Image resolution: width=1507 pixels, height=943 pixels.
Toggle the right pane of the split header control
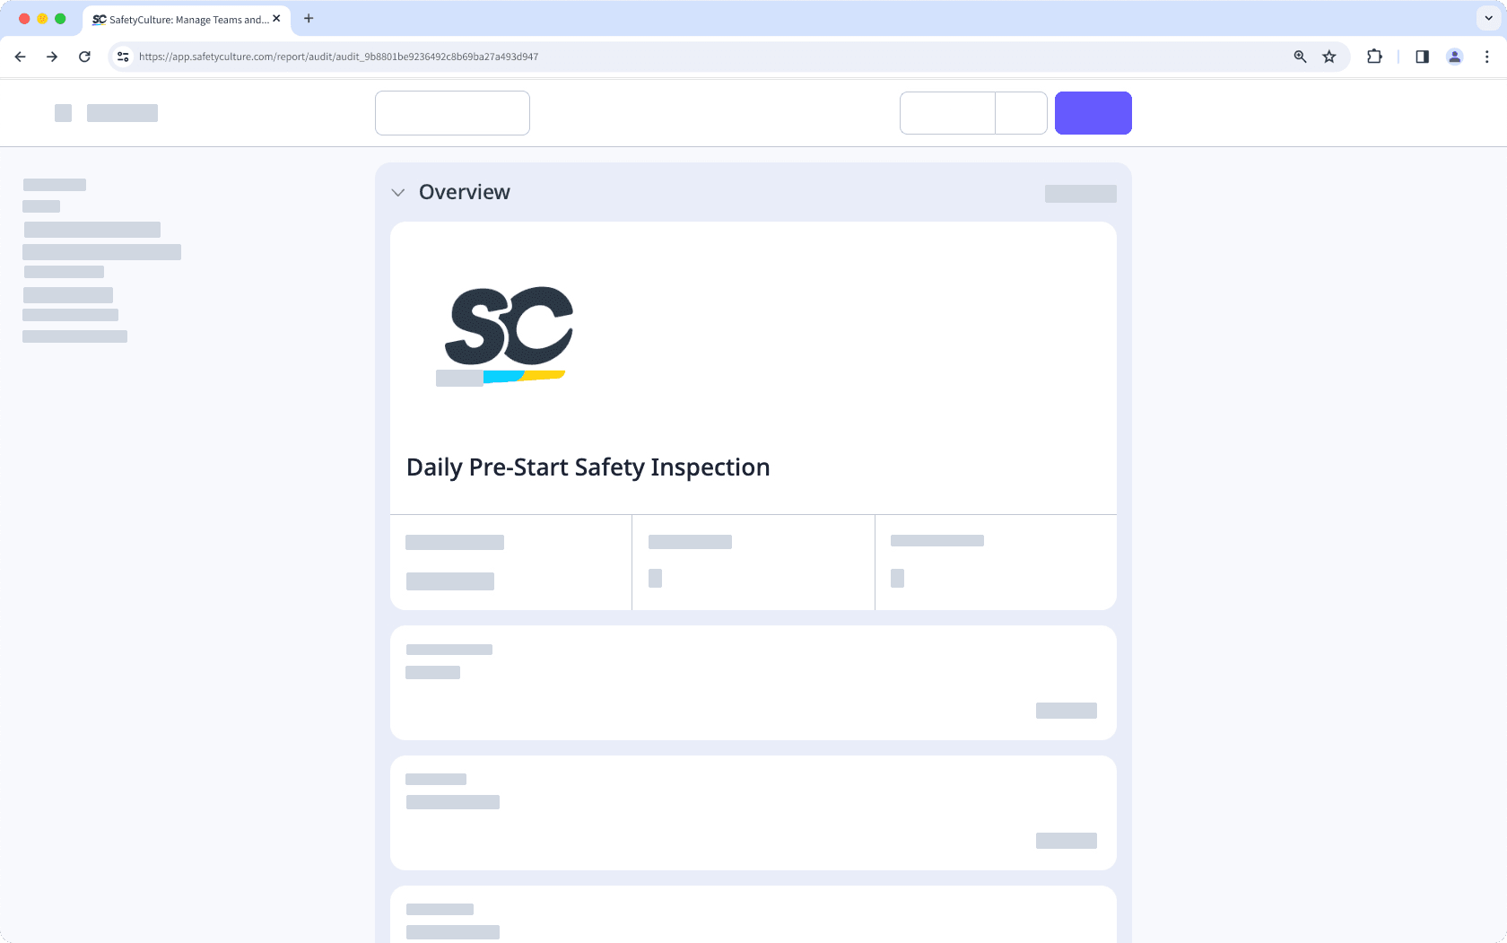(1021, 112)
